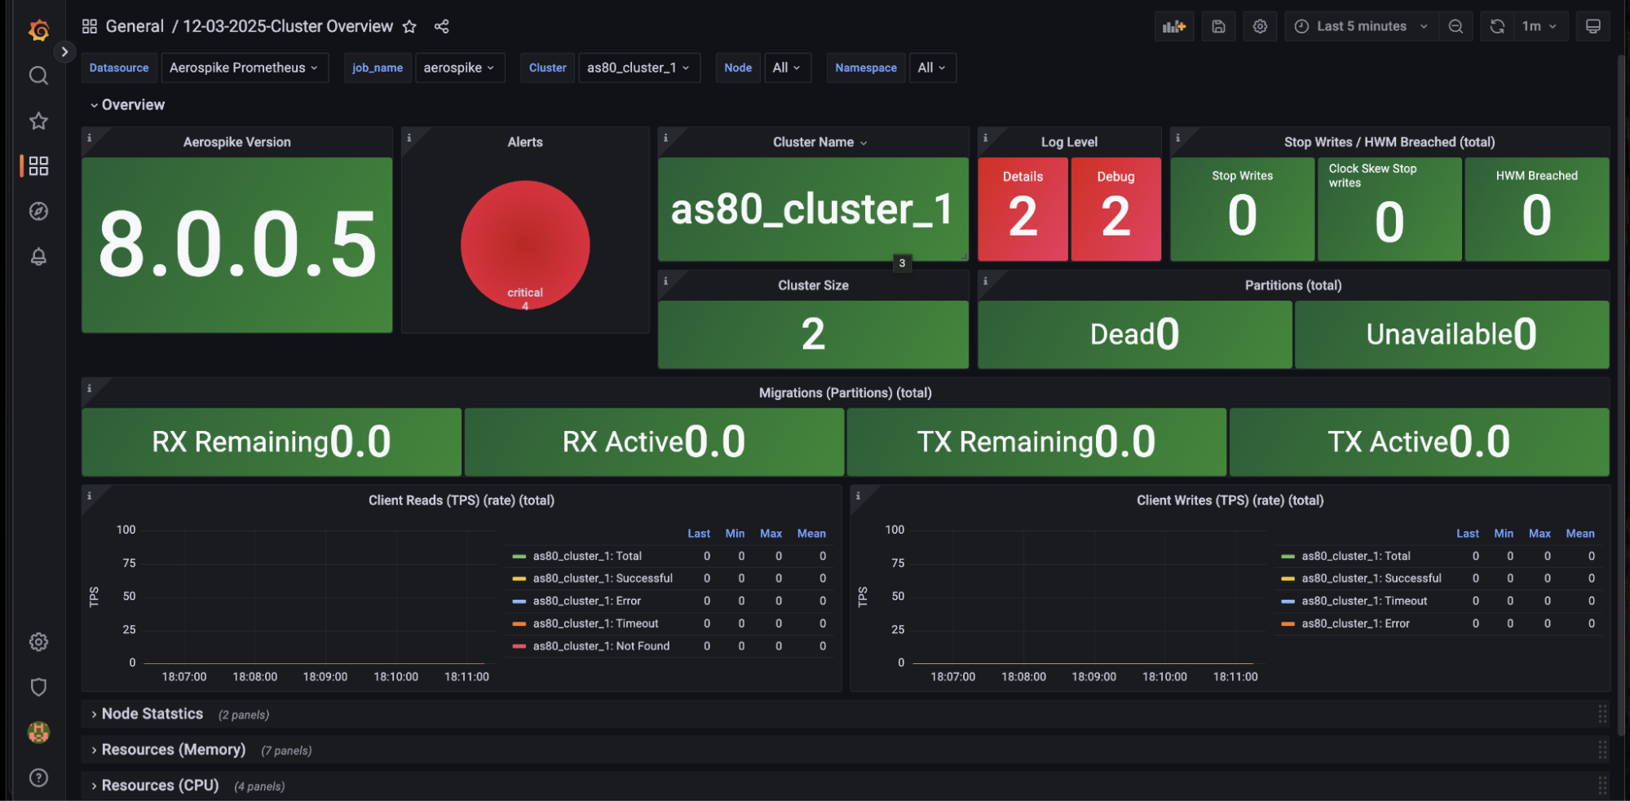Zoom out the time range
Image resolution: width=1630 pixels, height=801 pixels.
tap(1456, 26)
